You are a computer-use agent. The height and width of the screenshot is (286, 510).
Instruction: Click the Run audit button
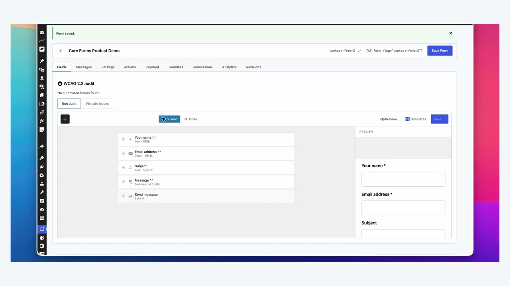click(69, 104)
